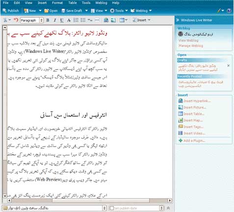
Task: Open the Paragraph style combo box
Action: [32, 20]
